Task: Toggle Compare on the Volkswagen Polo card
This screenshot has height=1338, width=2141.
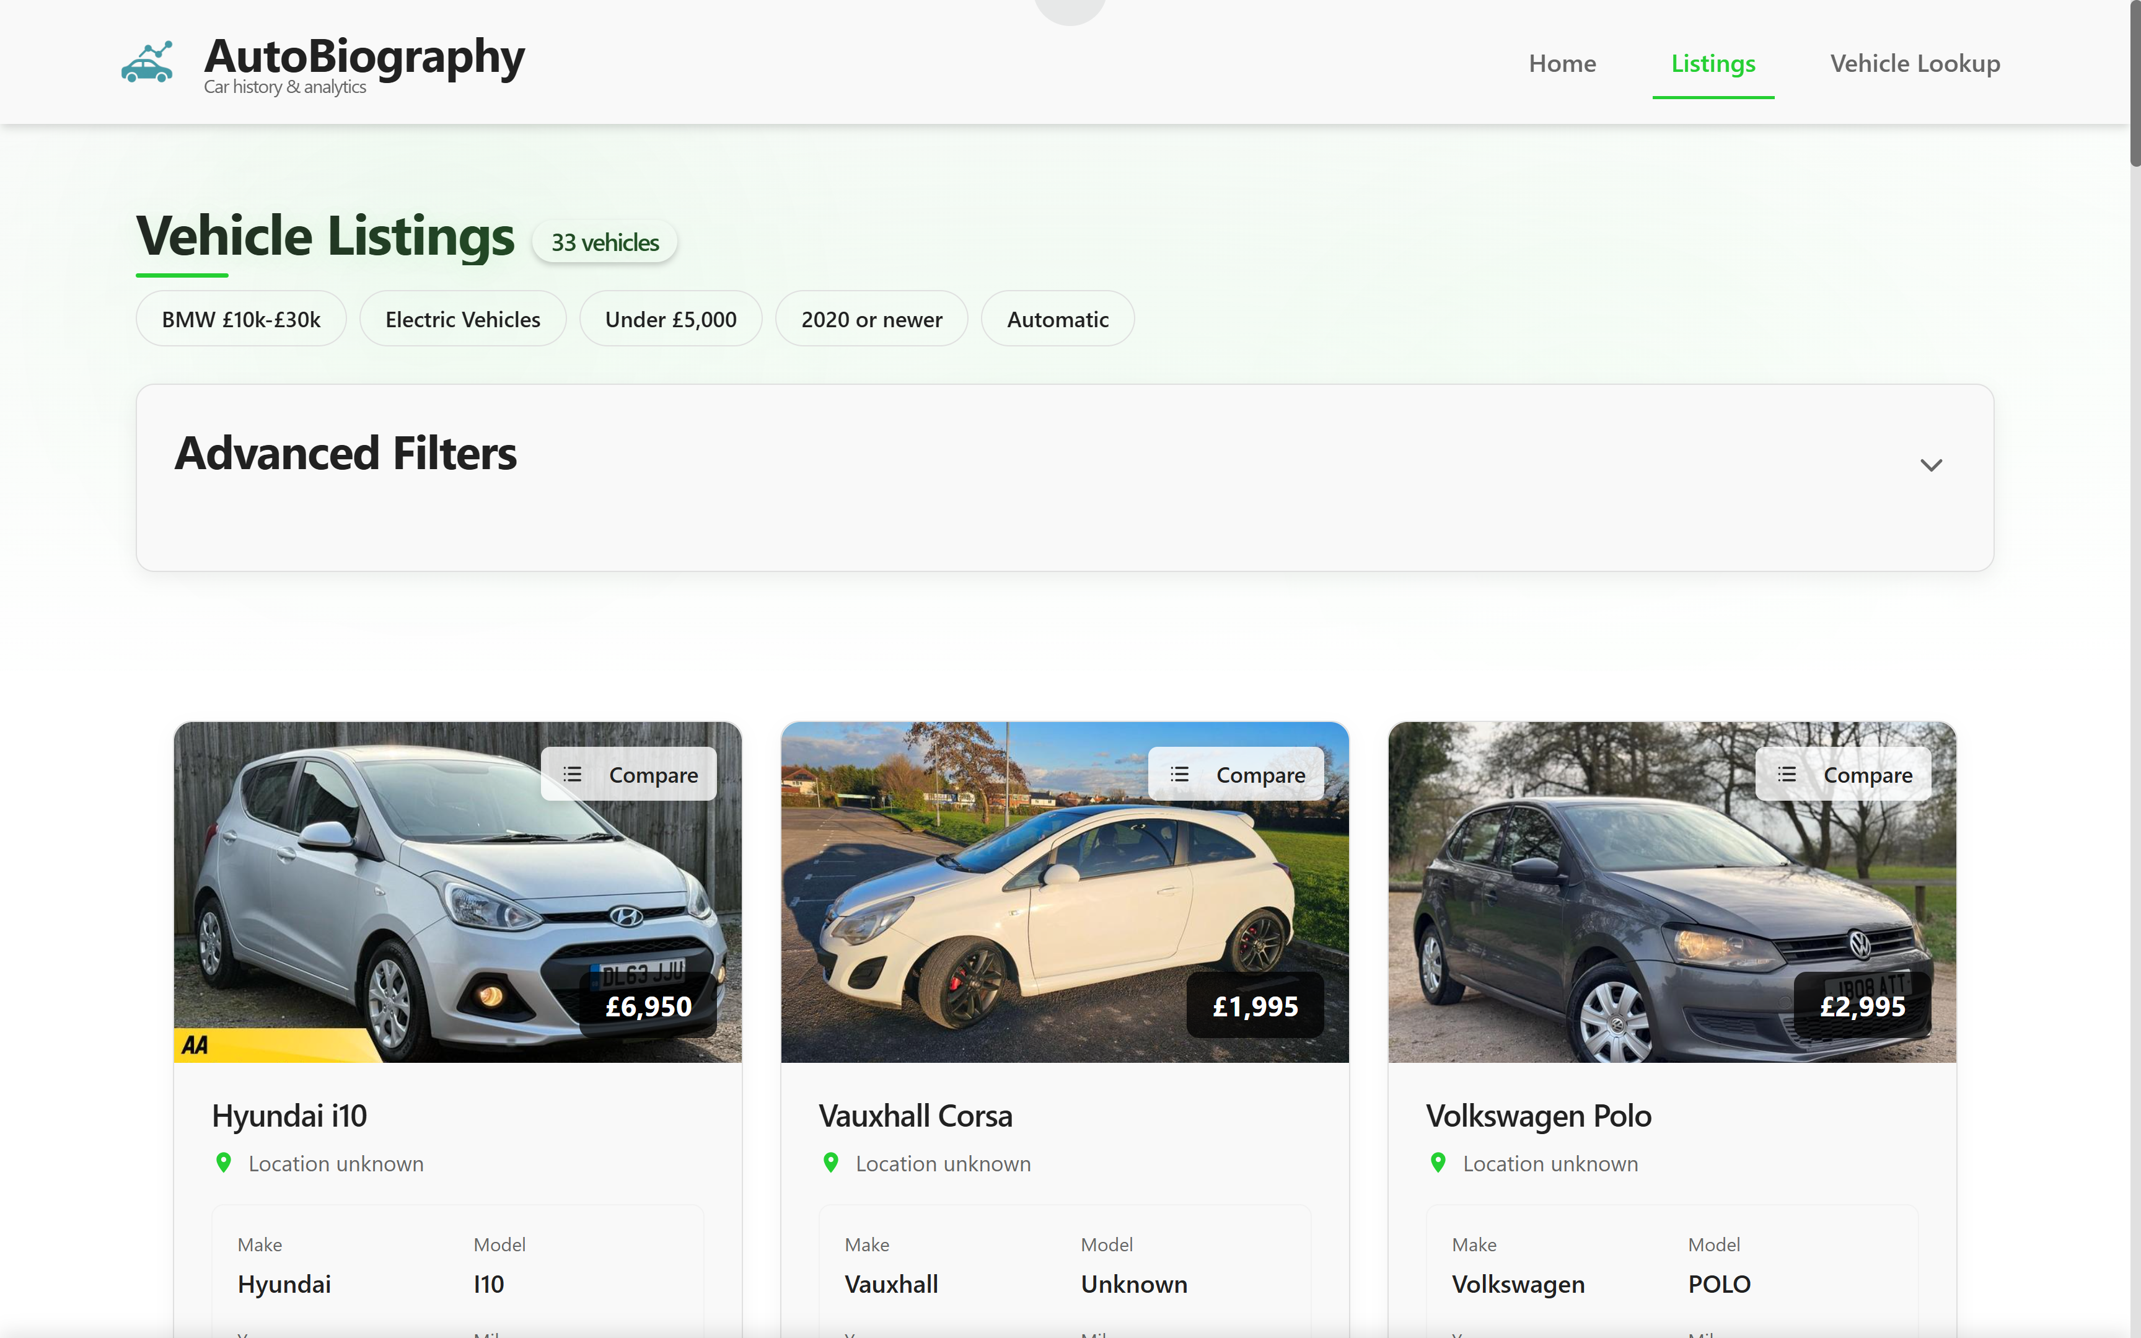Action: [x=1843, y=774]
